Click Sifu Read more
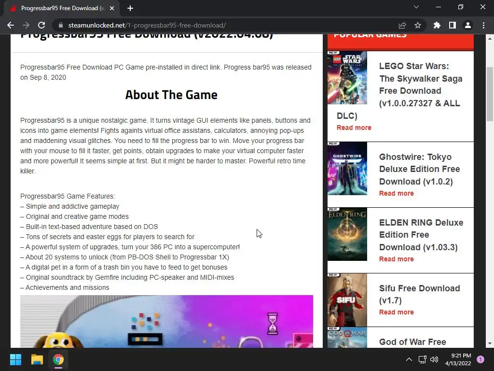Screen dimensions: 494x371 397,312
